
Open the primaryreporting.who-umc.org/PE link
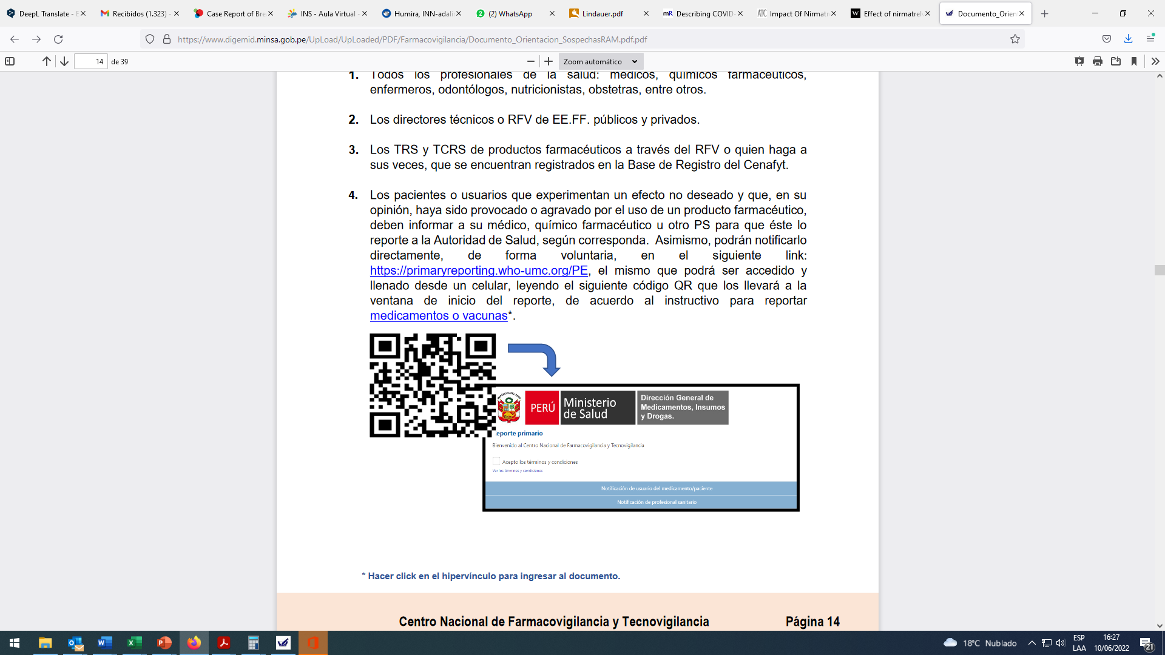[479, 270]
